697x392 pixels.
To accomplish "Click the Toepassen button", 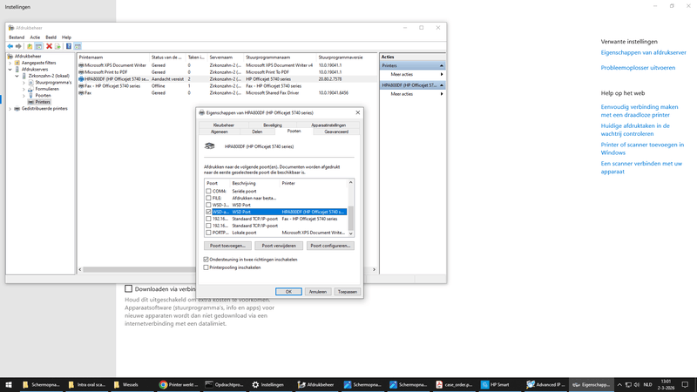I will click(347, 292).
